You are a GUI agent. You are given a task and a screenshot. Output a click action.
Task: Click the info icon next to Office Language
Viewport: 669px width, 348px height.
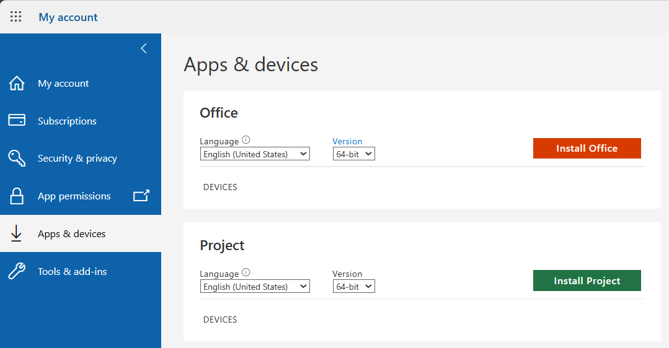[246, 140]
